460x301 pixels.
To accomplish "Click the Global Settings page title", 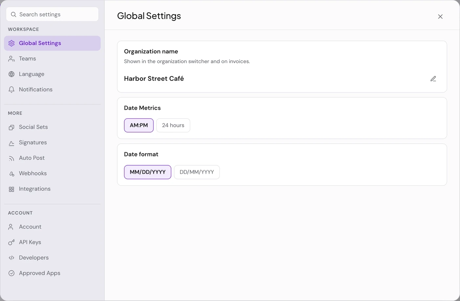I will (x=149, y=16).
